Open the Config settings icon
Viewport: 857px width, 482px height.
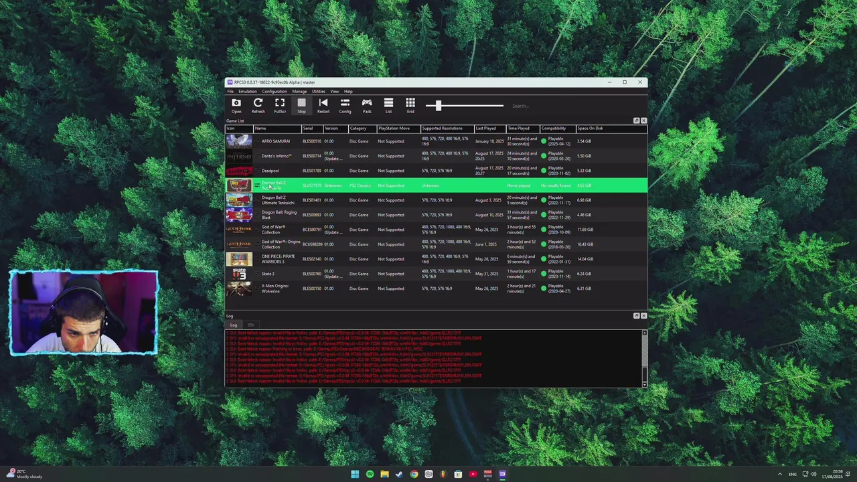(x=345, y=105)
